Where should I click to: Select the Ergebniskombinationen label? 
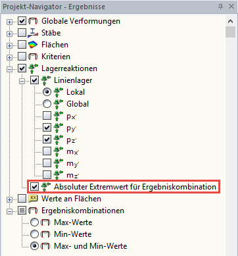(x=83, y=211)
